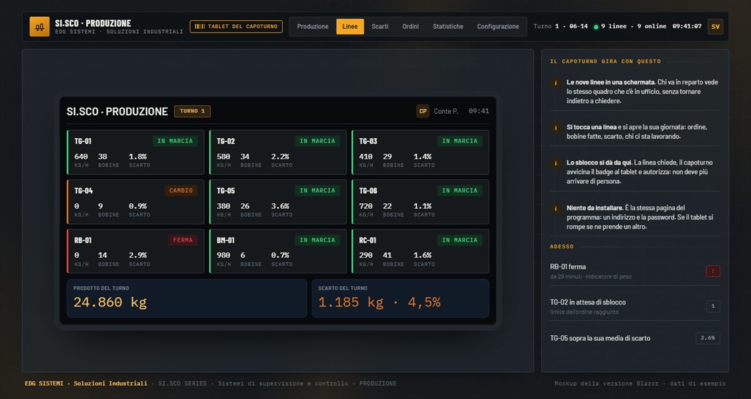The width and height of the screenshot is (751, 399).
Task: Open the SV user avatar badge
Action: pyautogui.click(x=715, y=26)
